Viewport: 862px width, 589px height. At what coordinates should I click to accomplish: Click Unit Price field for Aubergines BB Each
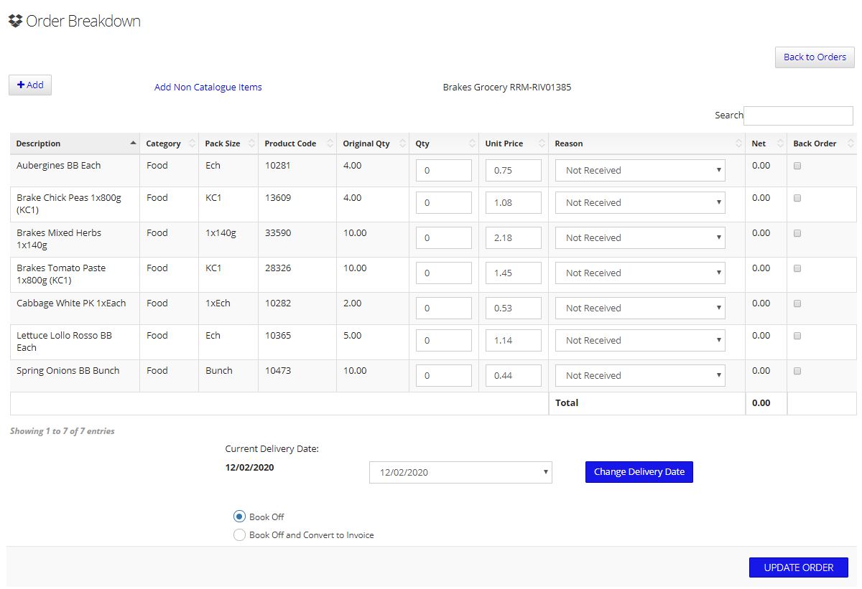514,171
